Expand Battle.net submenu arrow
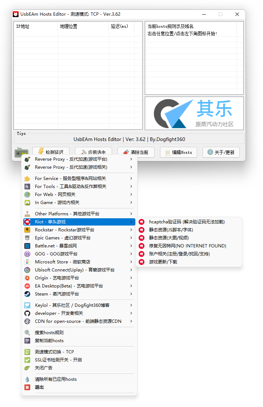The width and height of the screenshot is (263, 407). [131, 246]
